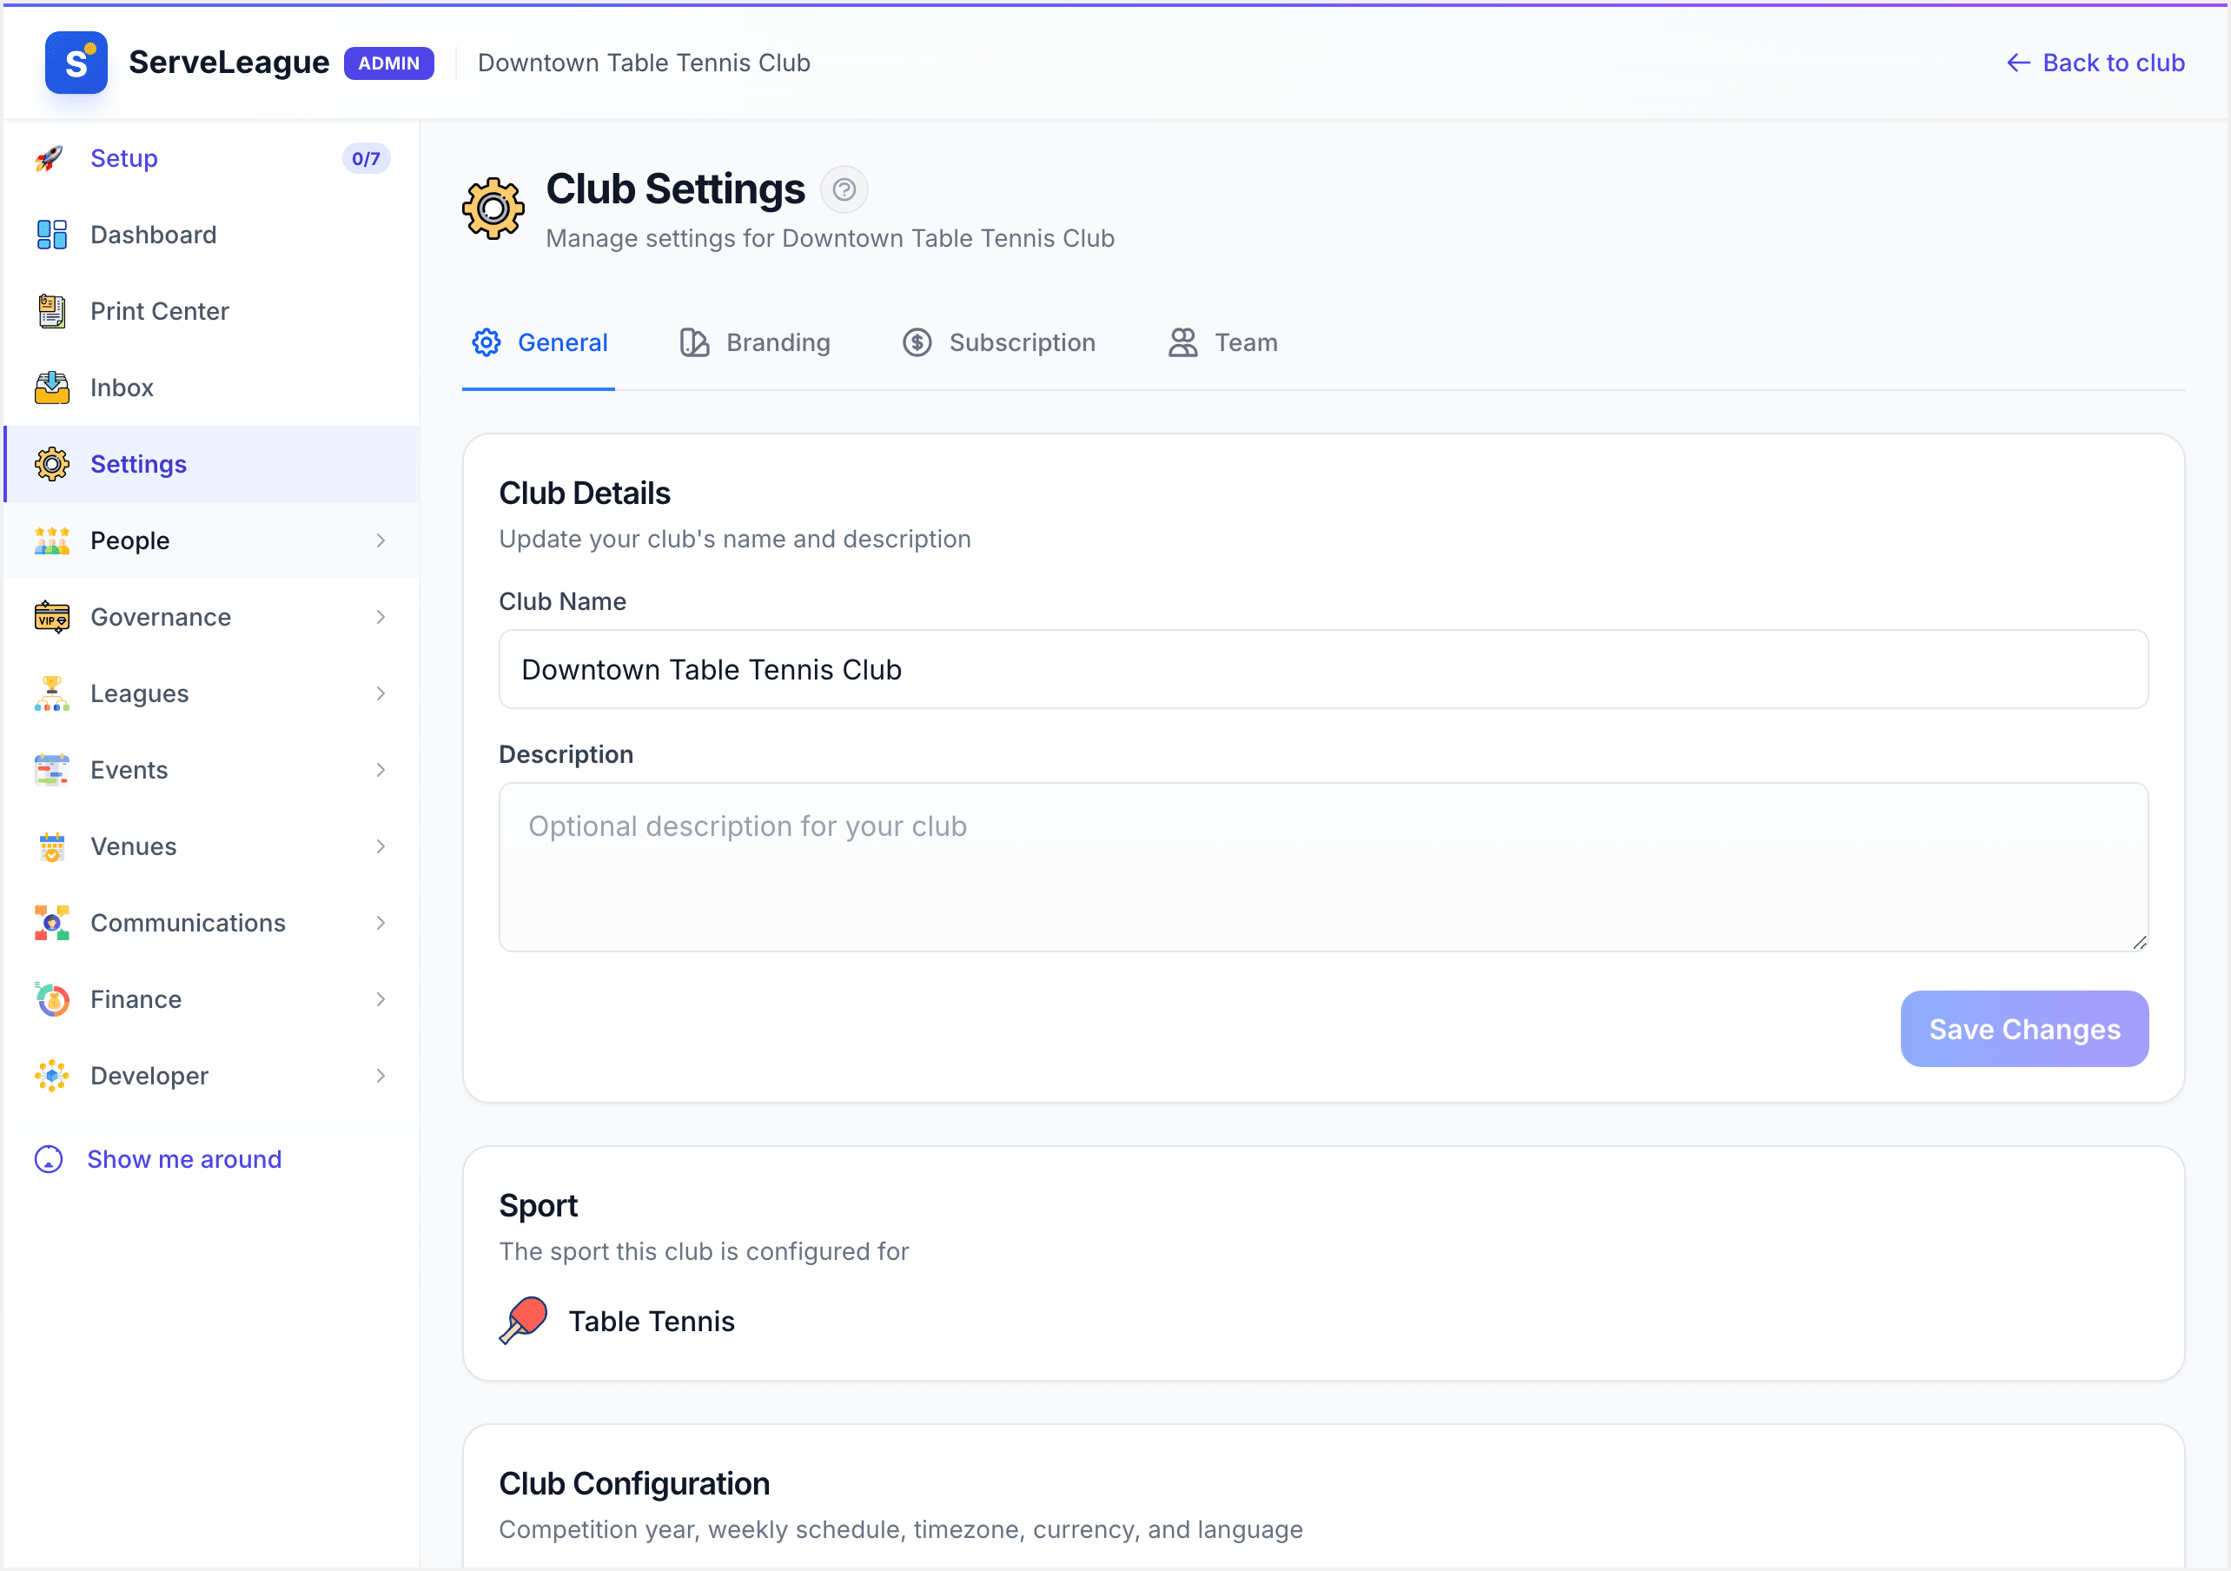Open the Team tab
2231x1571 pixels.
[1222, 343]
